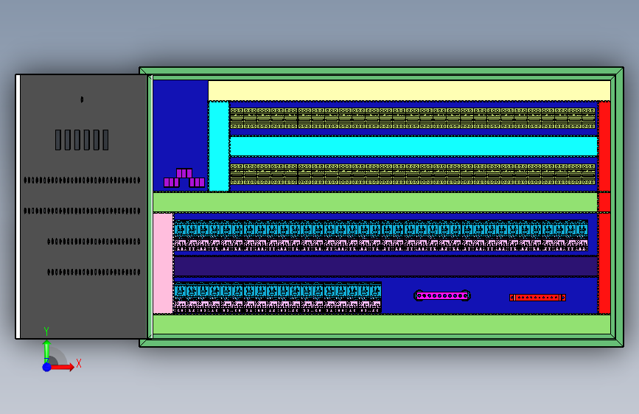Select the row of vertical slots on door
639x414 pixels.
pyautogui.click(x=82, y=140)
